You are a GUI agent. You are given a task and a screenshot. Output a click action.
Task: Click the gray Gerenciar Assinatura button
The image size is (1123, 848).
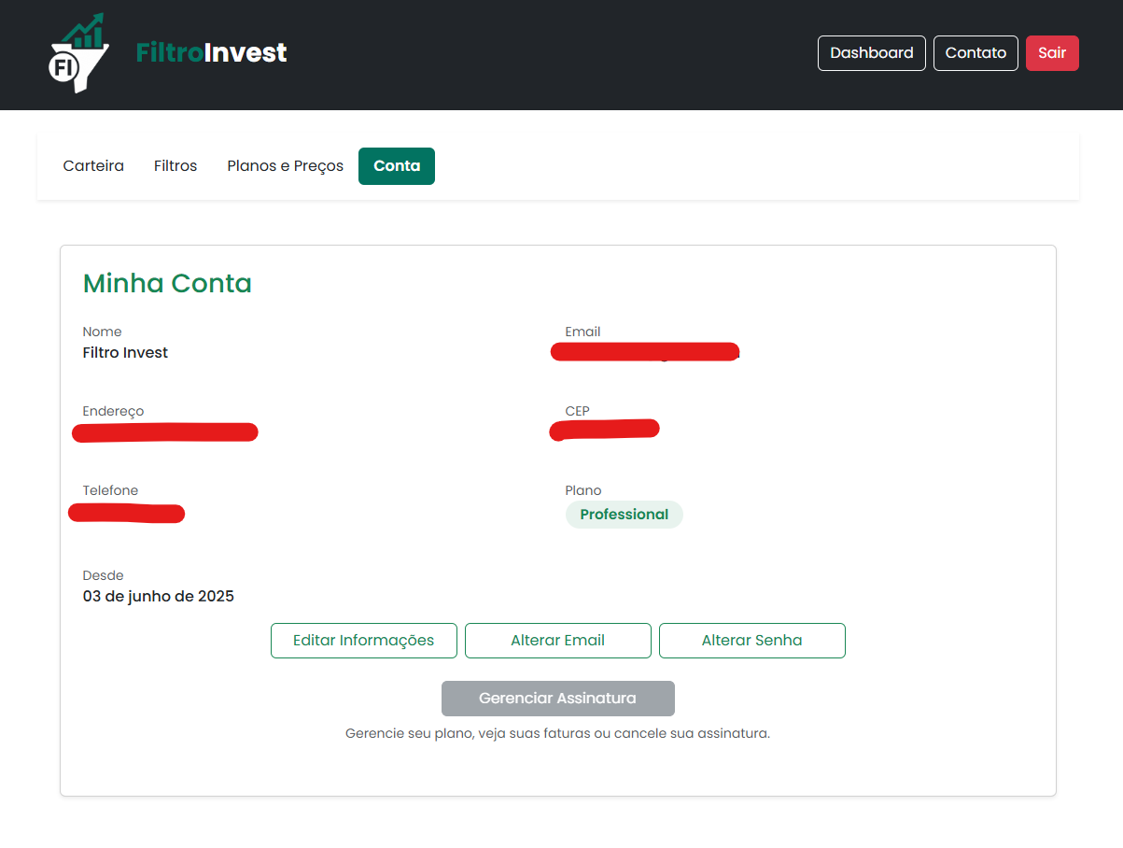tap(557, 699)
